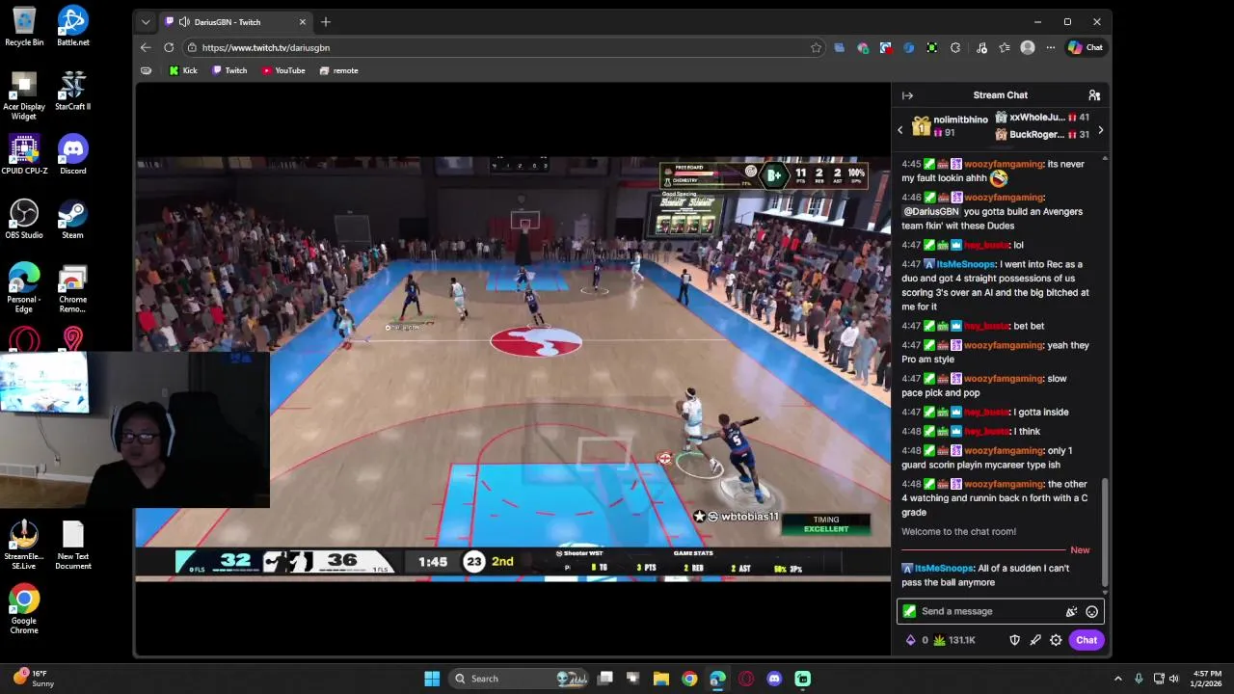
Task: Show next gift leaderboard entry
Action: click(x=1100, y=129)
